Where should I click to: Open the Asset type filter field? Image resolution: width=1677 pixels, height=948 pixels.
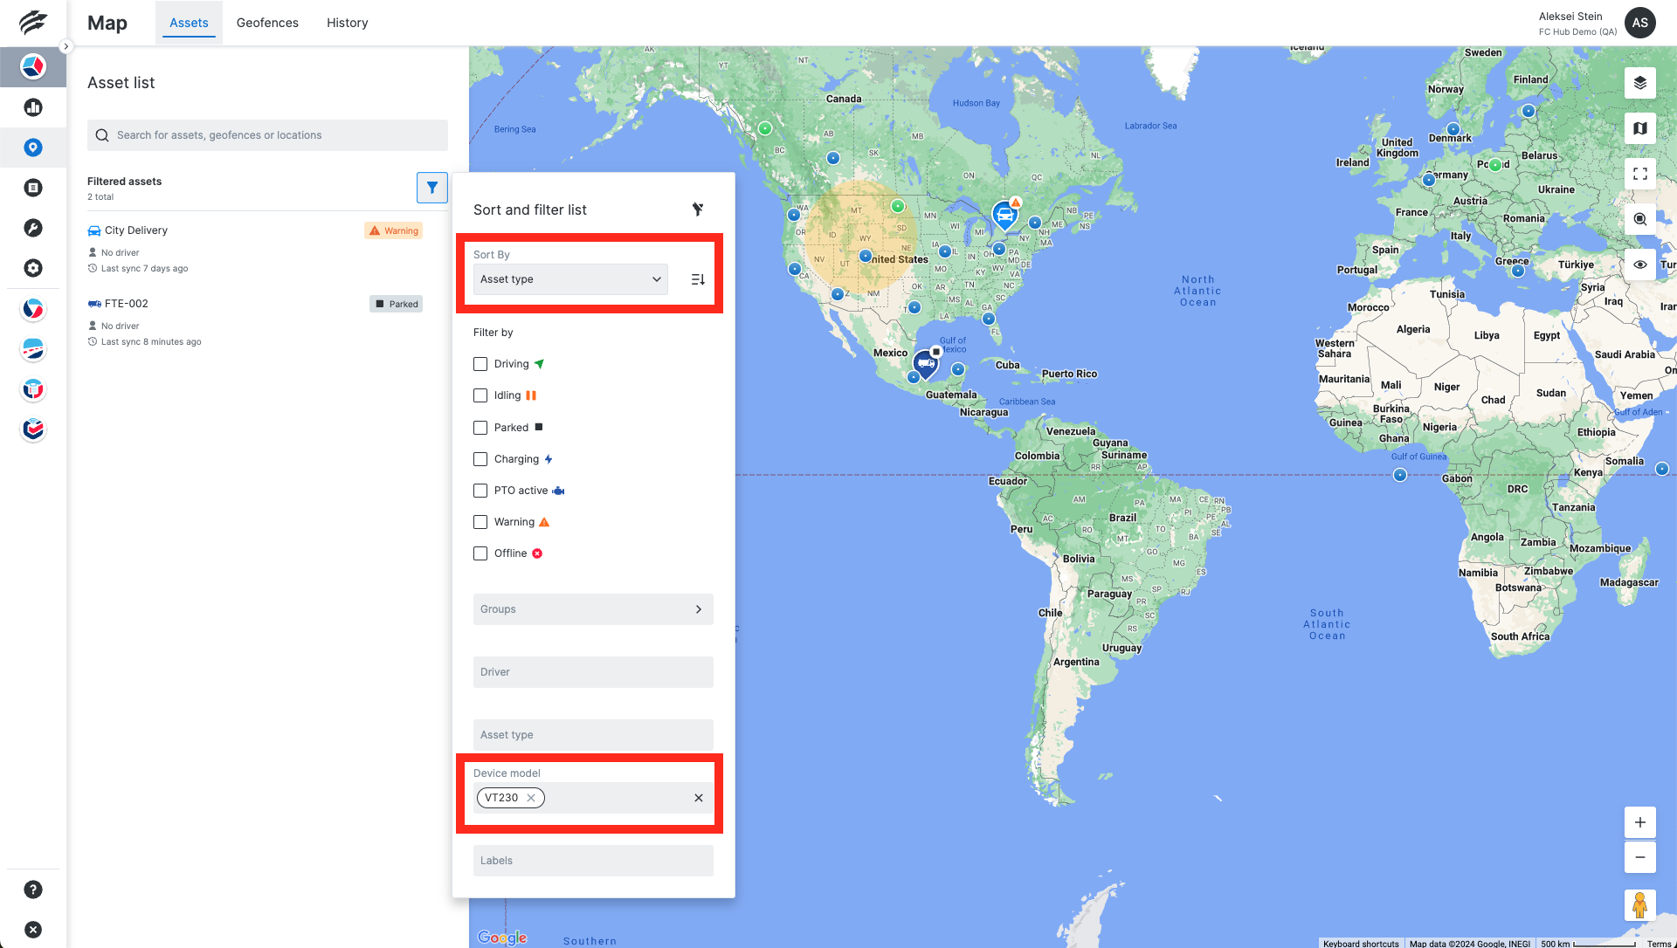pos(593,734)
